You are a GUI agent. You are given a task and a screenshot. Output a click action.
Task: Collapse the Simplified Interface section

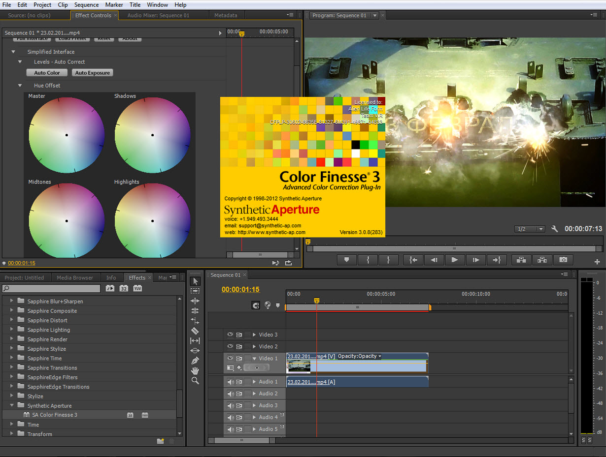(14, 52)
